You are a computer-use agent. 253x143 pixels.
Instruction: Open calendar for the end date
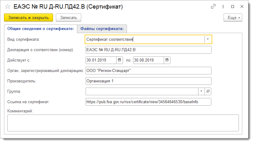pyautogui.click(x=167, y=60)
